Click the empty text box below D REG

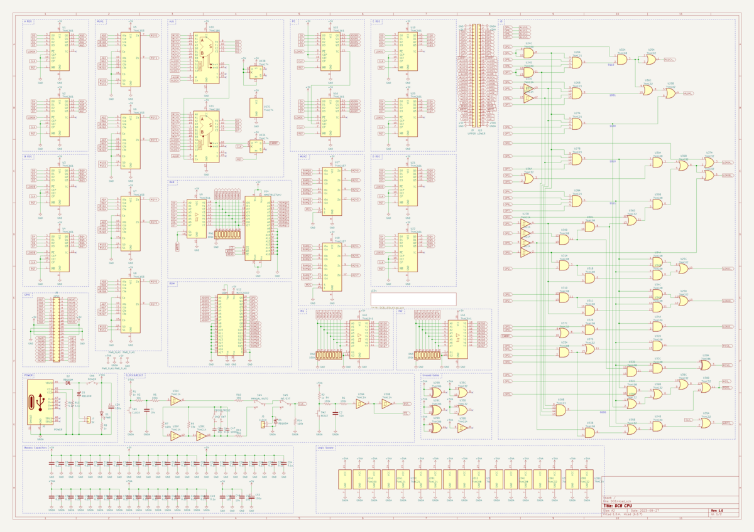[x=413, y=299]
